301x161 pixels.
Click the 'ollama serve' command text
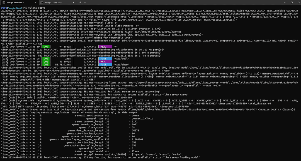37,8
